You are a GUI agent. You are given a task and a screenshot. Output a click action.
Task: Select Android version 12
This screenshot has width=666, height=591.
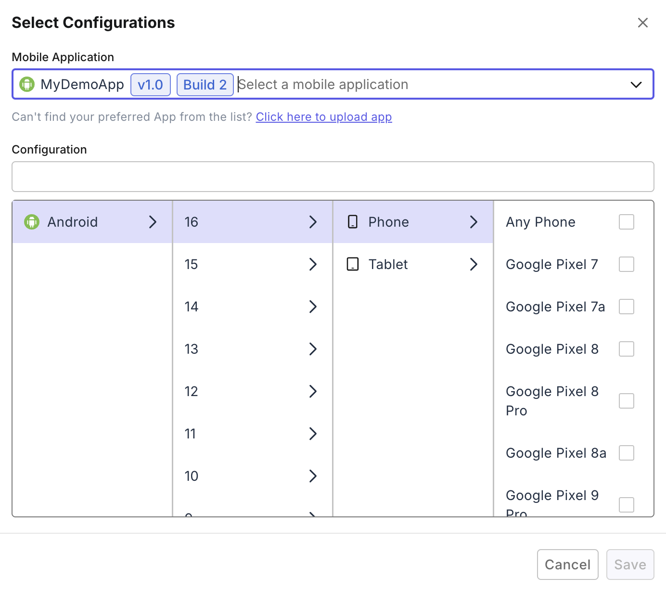tap(253, 391)
